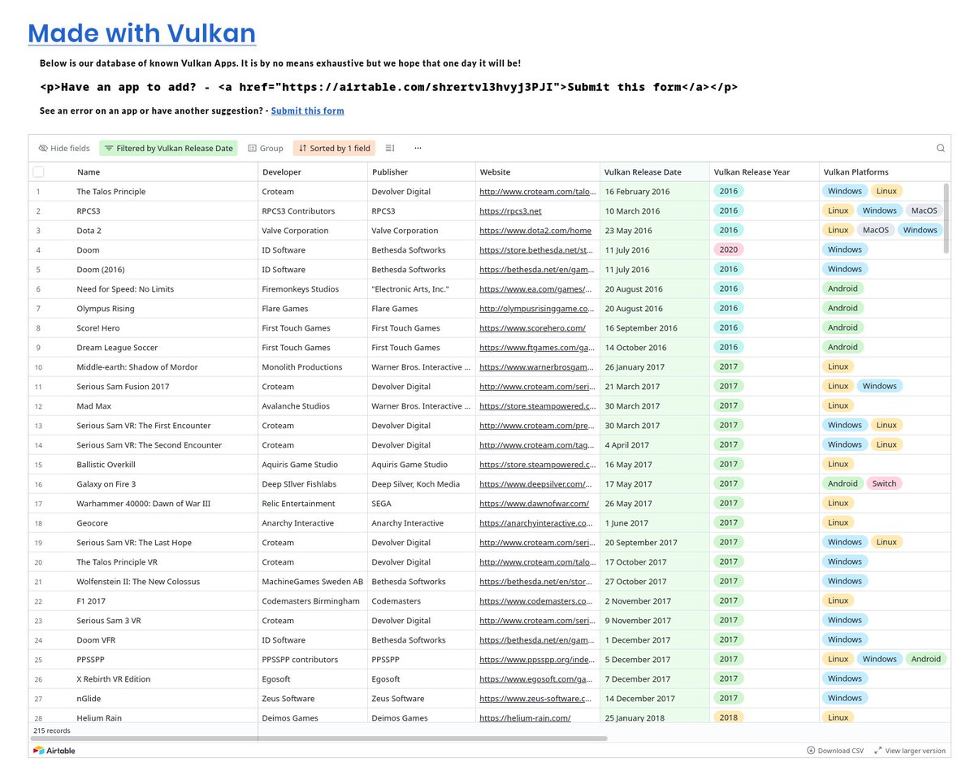The width and height of the screenshot is (975, 780).
Task: Open the search magnifier icon
Action: point(940,148)
